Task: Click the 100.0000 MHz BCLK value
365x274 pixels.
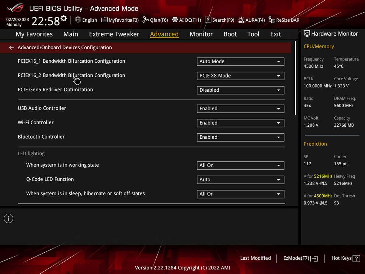Action: tap(318, 86)
